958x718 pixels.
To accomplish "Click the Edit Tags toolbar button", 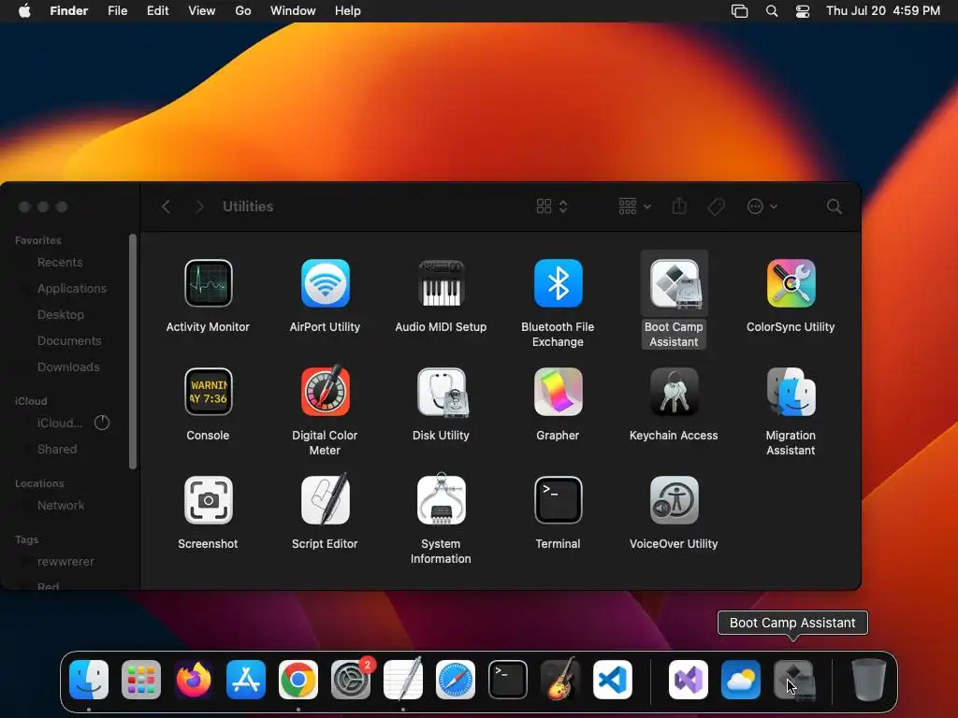I will tap(716, 207).
